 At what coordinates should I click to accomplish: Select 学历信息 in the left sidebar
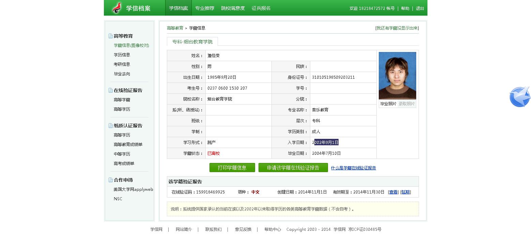(122, 55)
